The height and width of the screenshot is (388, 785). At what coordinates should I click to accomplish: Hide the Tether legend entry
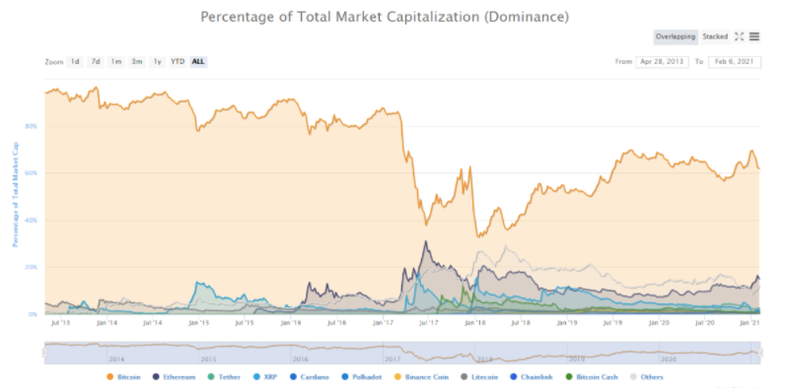224,377
